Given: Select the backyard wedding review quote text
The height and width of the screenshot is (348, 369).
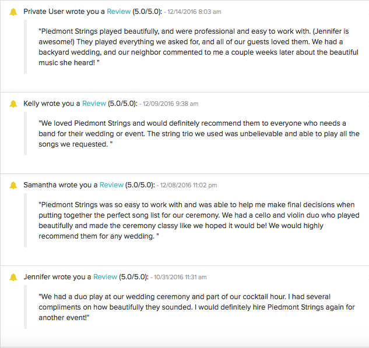Looking at the screenshot, I should 198,47.
